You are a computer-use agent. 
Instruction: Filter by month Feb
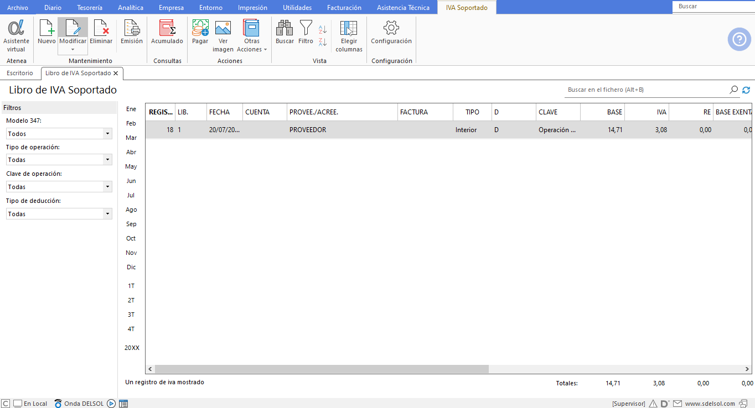coord(131,123)
